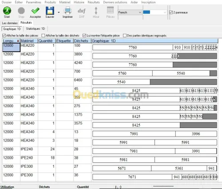222x189 pixels.
Task: Switch to Statistiques: 1D tab
Action: coord(36,29)
